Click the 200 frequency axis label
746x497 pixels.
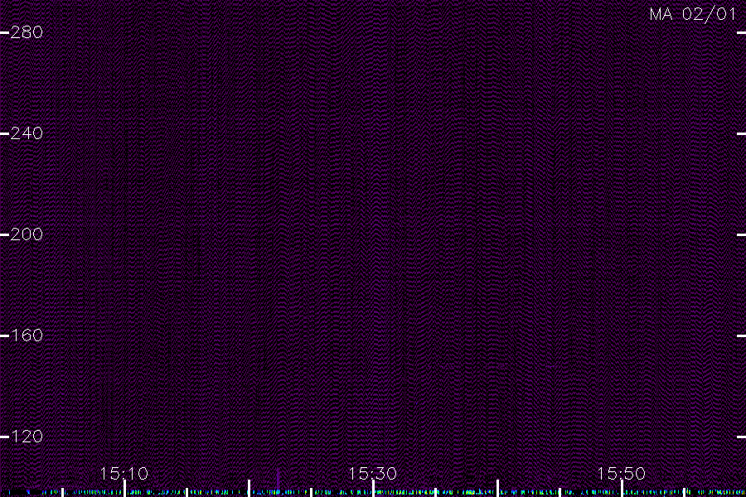(27, 234)
